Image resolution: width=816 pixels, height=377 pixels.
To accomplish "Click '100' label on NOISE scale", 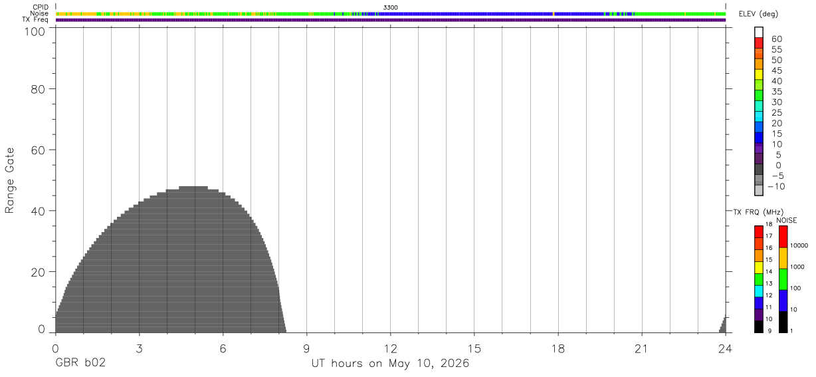I will tap(796, 288).
